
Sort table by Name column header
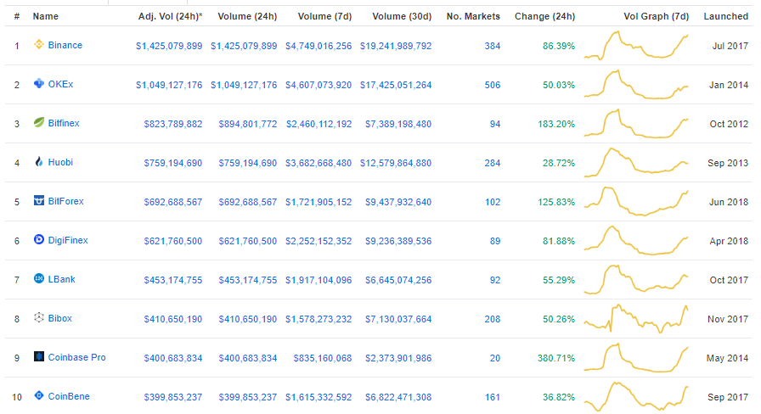tap(45, 16)
